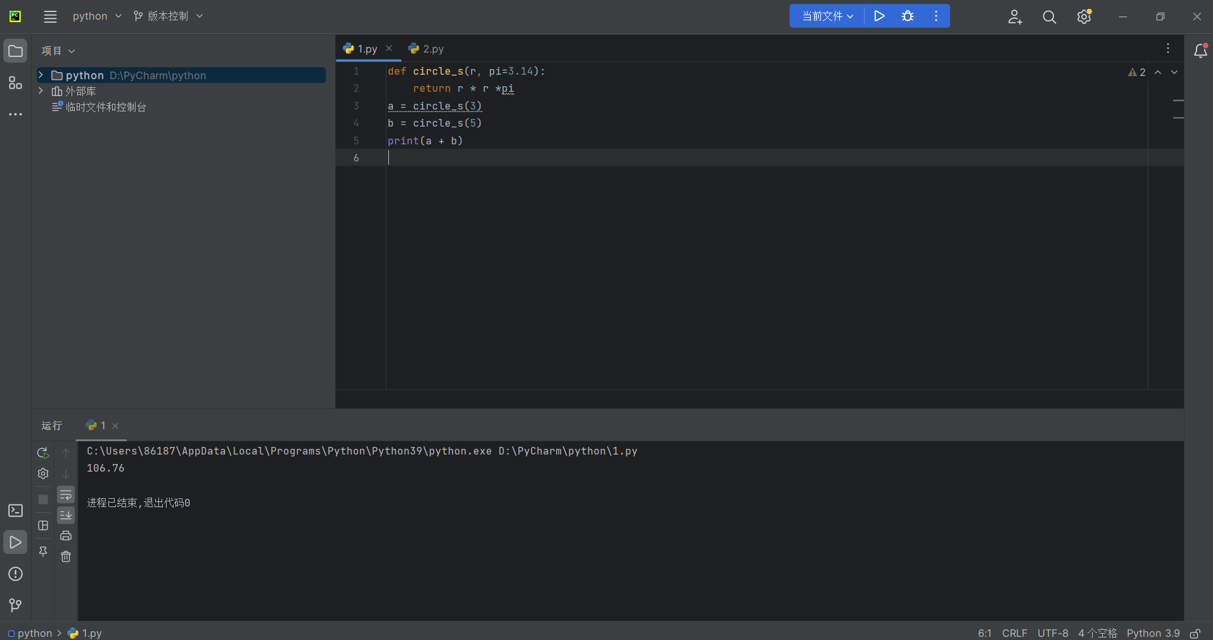
Task: Click the down stack trace arrow
Action: 66,474
